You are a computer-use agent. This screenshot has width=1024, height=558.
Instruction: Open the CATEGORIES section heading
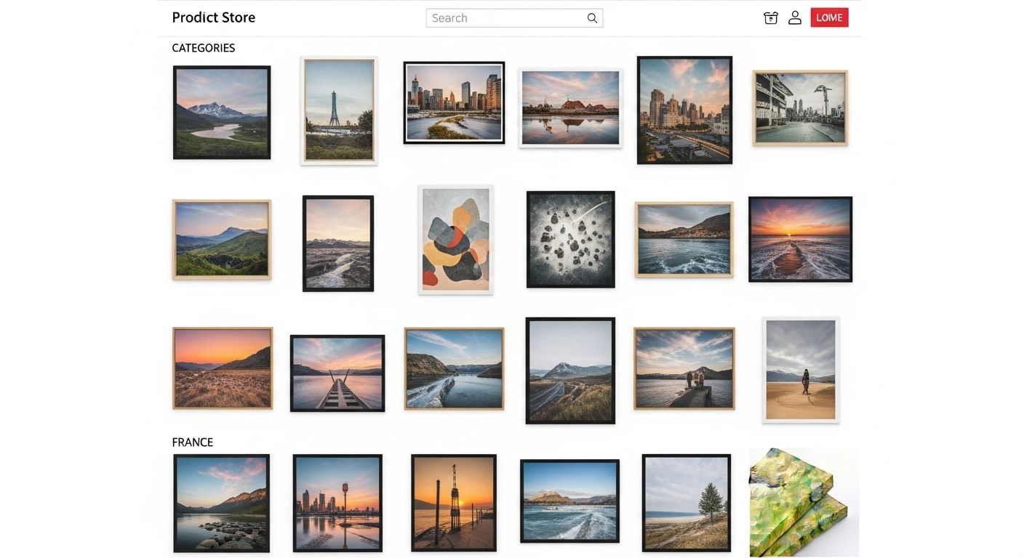coord(203,47)
